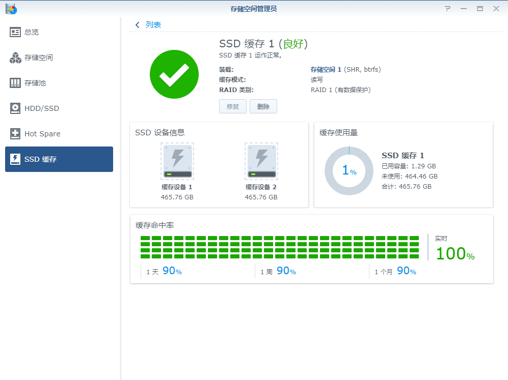Click the Hot Spare plus icon
This screenshot has width=508, height=380.
[15, 134]
